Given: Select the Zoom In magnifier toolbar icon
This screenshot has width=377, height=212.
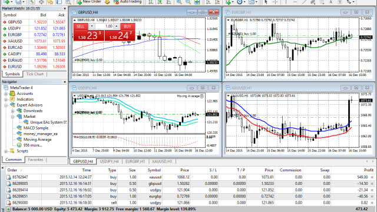Looking at the screenshot, I should (179, 2).
